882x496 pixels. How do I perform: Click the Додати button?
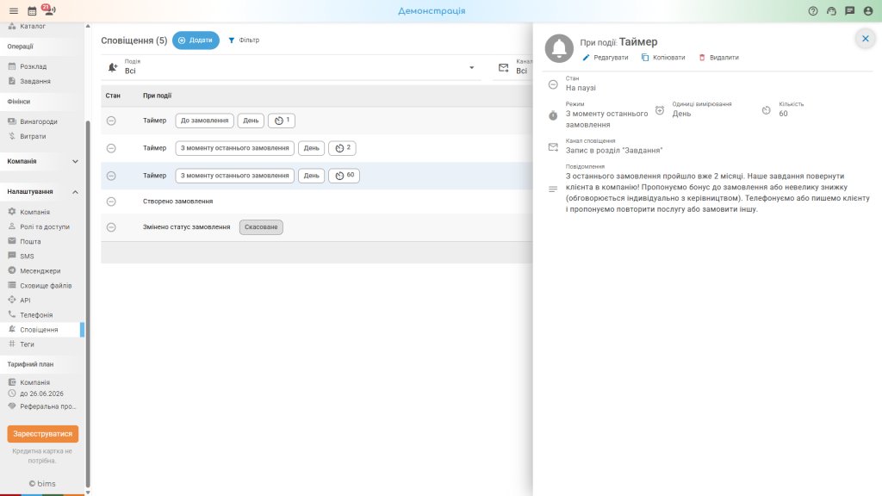pyautogui.click(x=196, y=40)
